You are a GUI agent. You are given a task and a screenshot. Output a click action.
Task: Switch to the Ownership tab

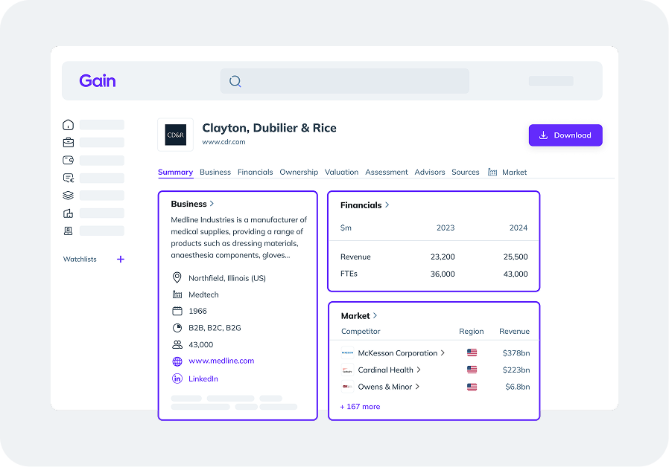(x=299, y=172)
